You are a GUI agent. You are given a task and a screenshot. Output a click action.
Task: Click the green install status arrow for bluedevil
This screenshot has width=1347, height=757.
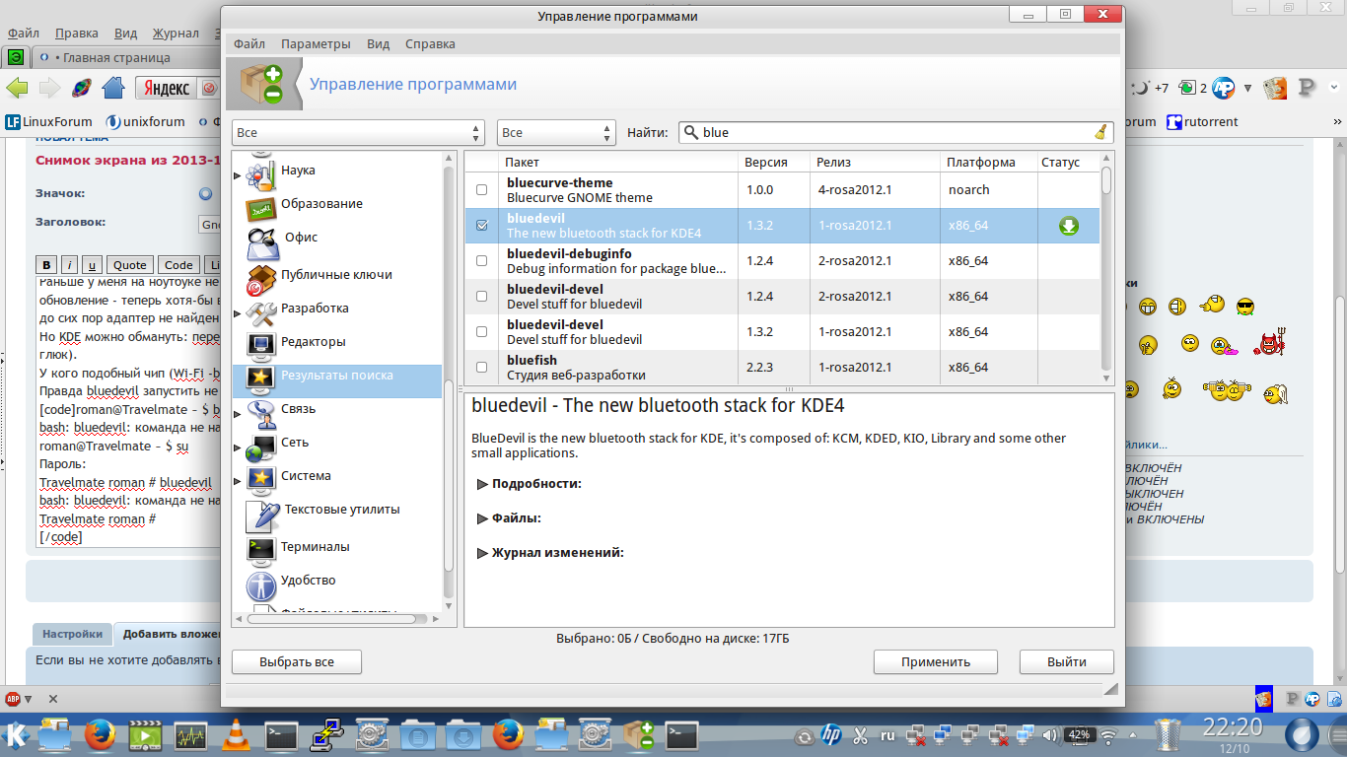pyautogui.click(x=1068, y=226)
